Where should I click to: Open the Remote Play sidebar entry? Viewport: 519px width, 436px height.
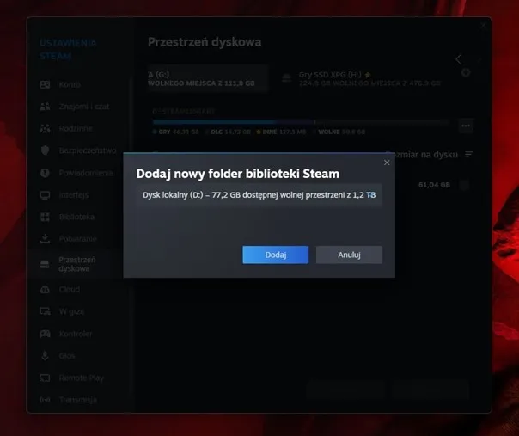(81, 378)
